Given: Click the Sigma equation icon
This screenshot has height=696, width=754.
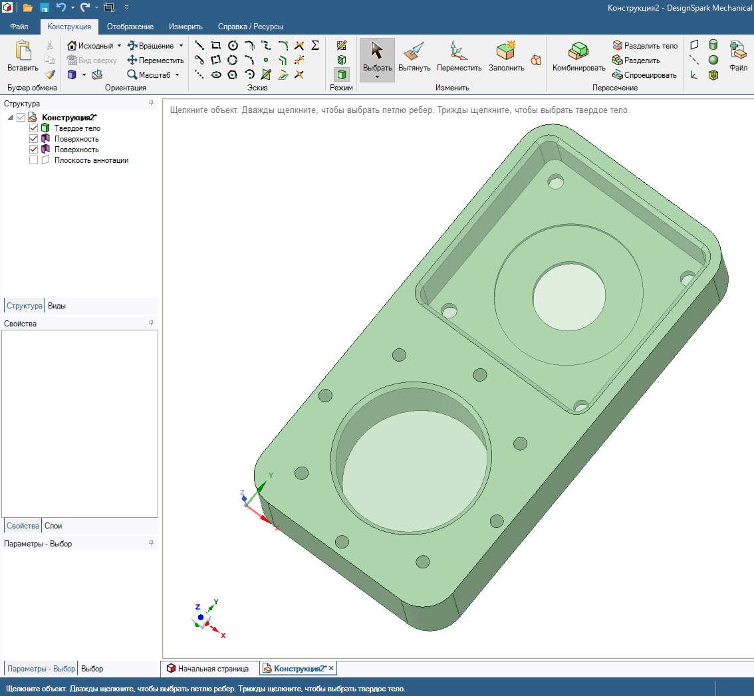Looking at the screenshot, I should (x=315, y=45).
